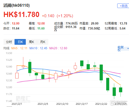The image size is (129, 107).
Task: Click the 12.30 price axis label
Action: point(9,80)
